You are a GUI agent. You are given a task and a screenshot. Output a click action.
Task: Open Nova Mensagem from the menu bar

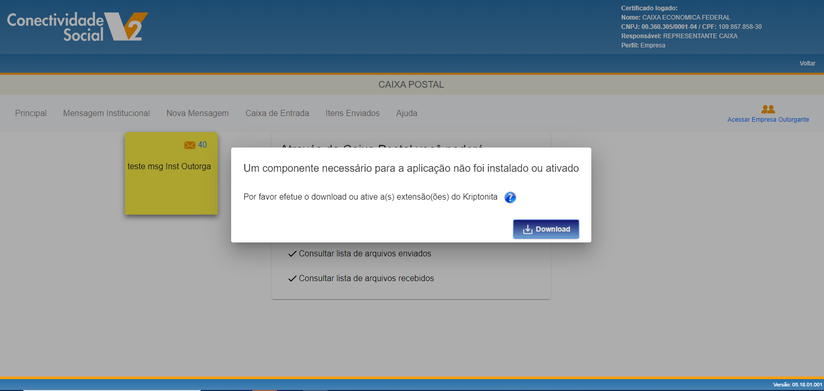coord(197,113)
